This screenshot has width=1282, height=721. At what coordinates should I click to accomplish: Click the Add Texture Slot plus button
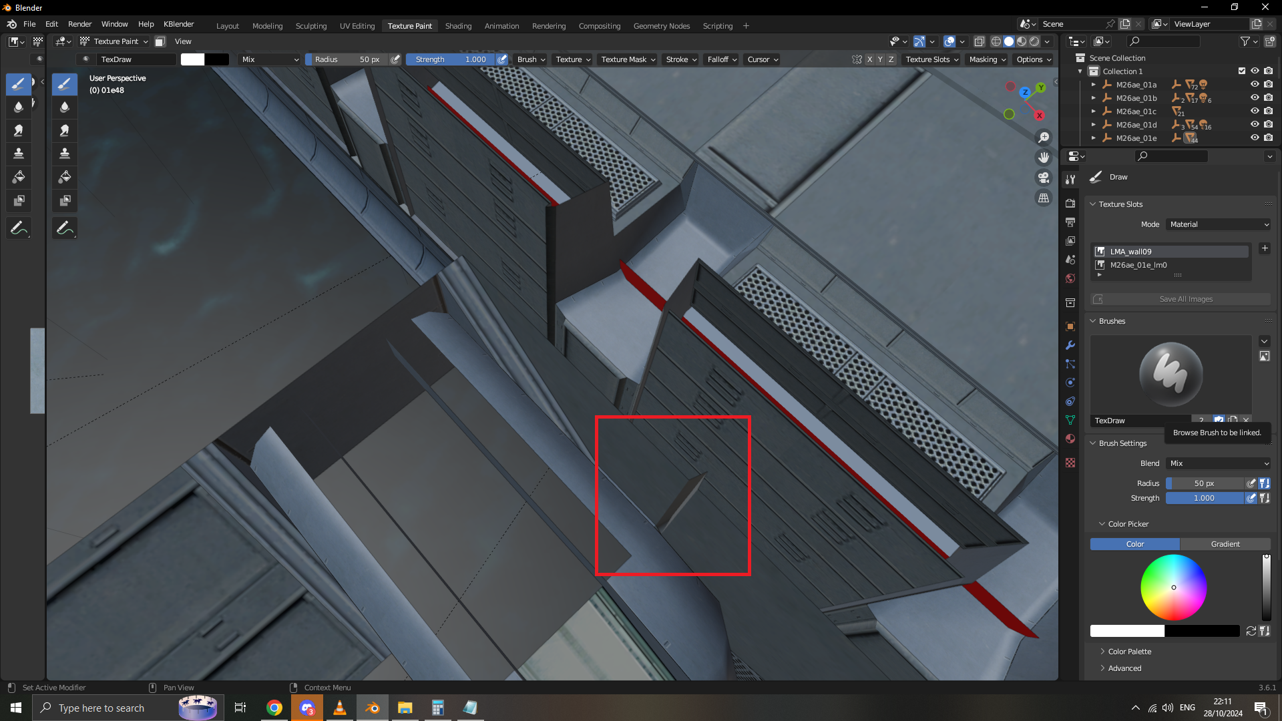(1265, 248)
